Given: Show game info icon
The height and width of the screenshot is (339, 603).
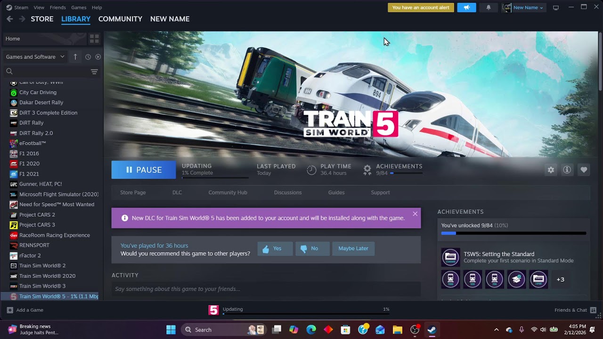Looking at the screenshot, I should point(567,170).
